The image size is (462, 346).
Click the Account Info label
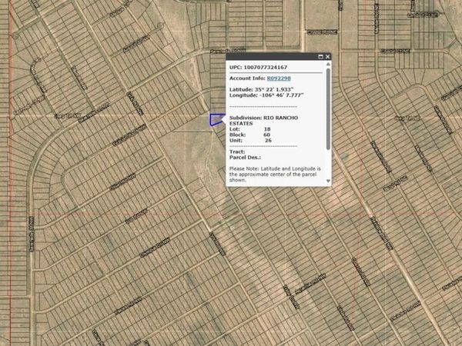[246, 78]
